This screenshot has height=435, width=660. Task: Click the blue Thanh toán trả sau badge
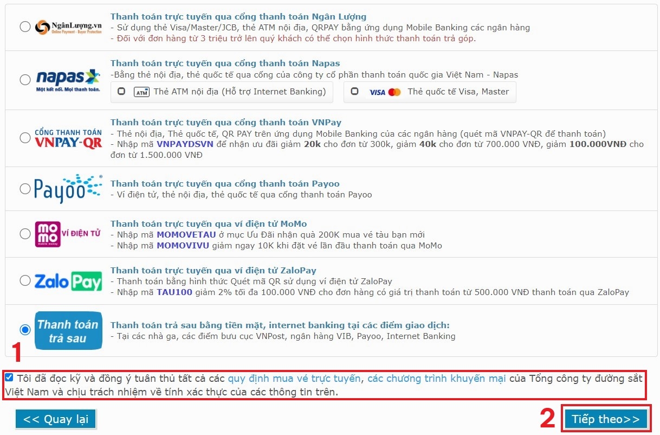pyautogui.click(x=68, y=330)
